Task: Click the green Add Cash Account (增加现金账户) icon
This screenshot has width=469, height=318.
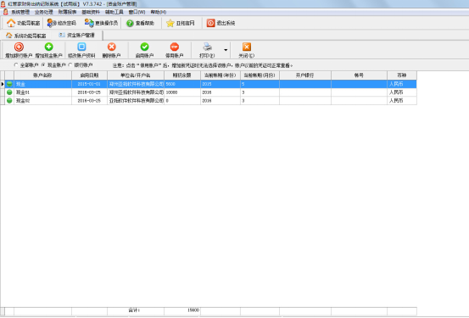Action: coord(48,47)
